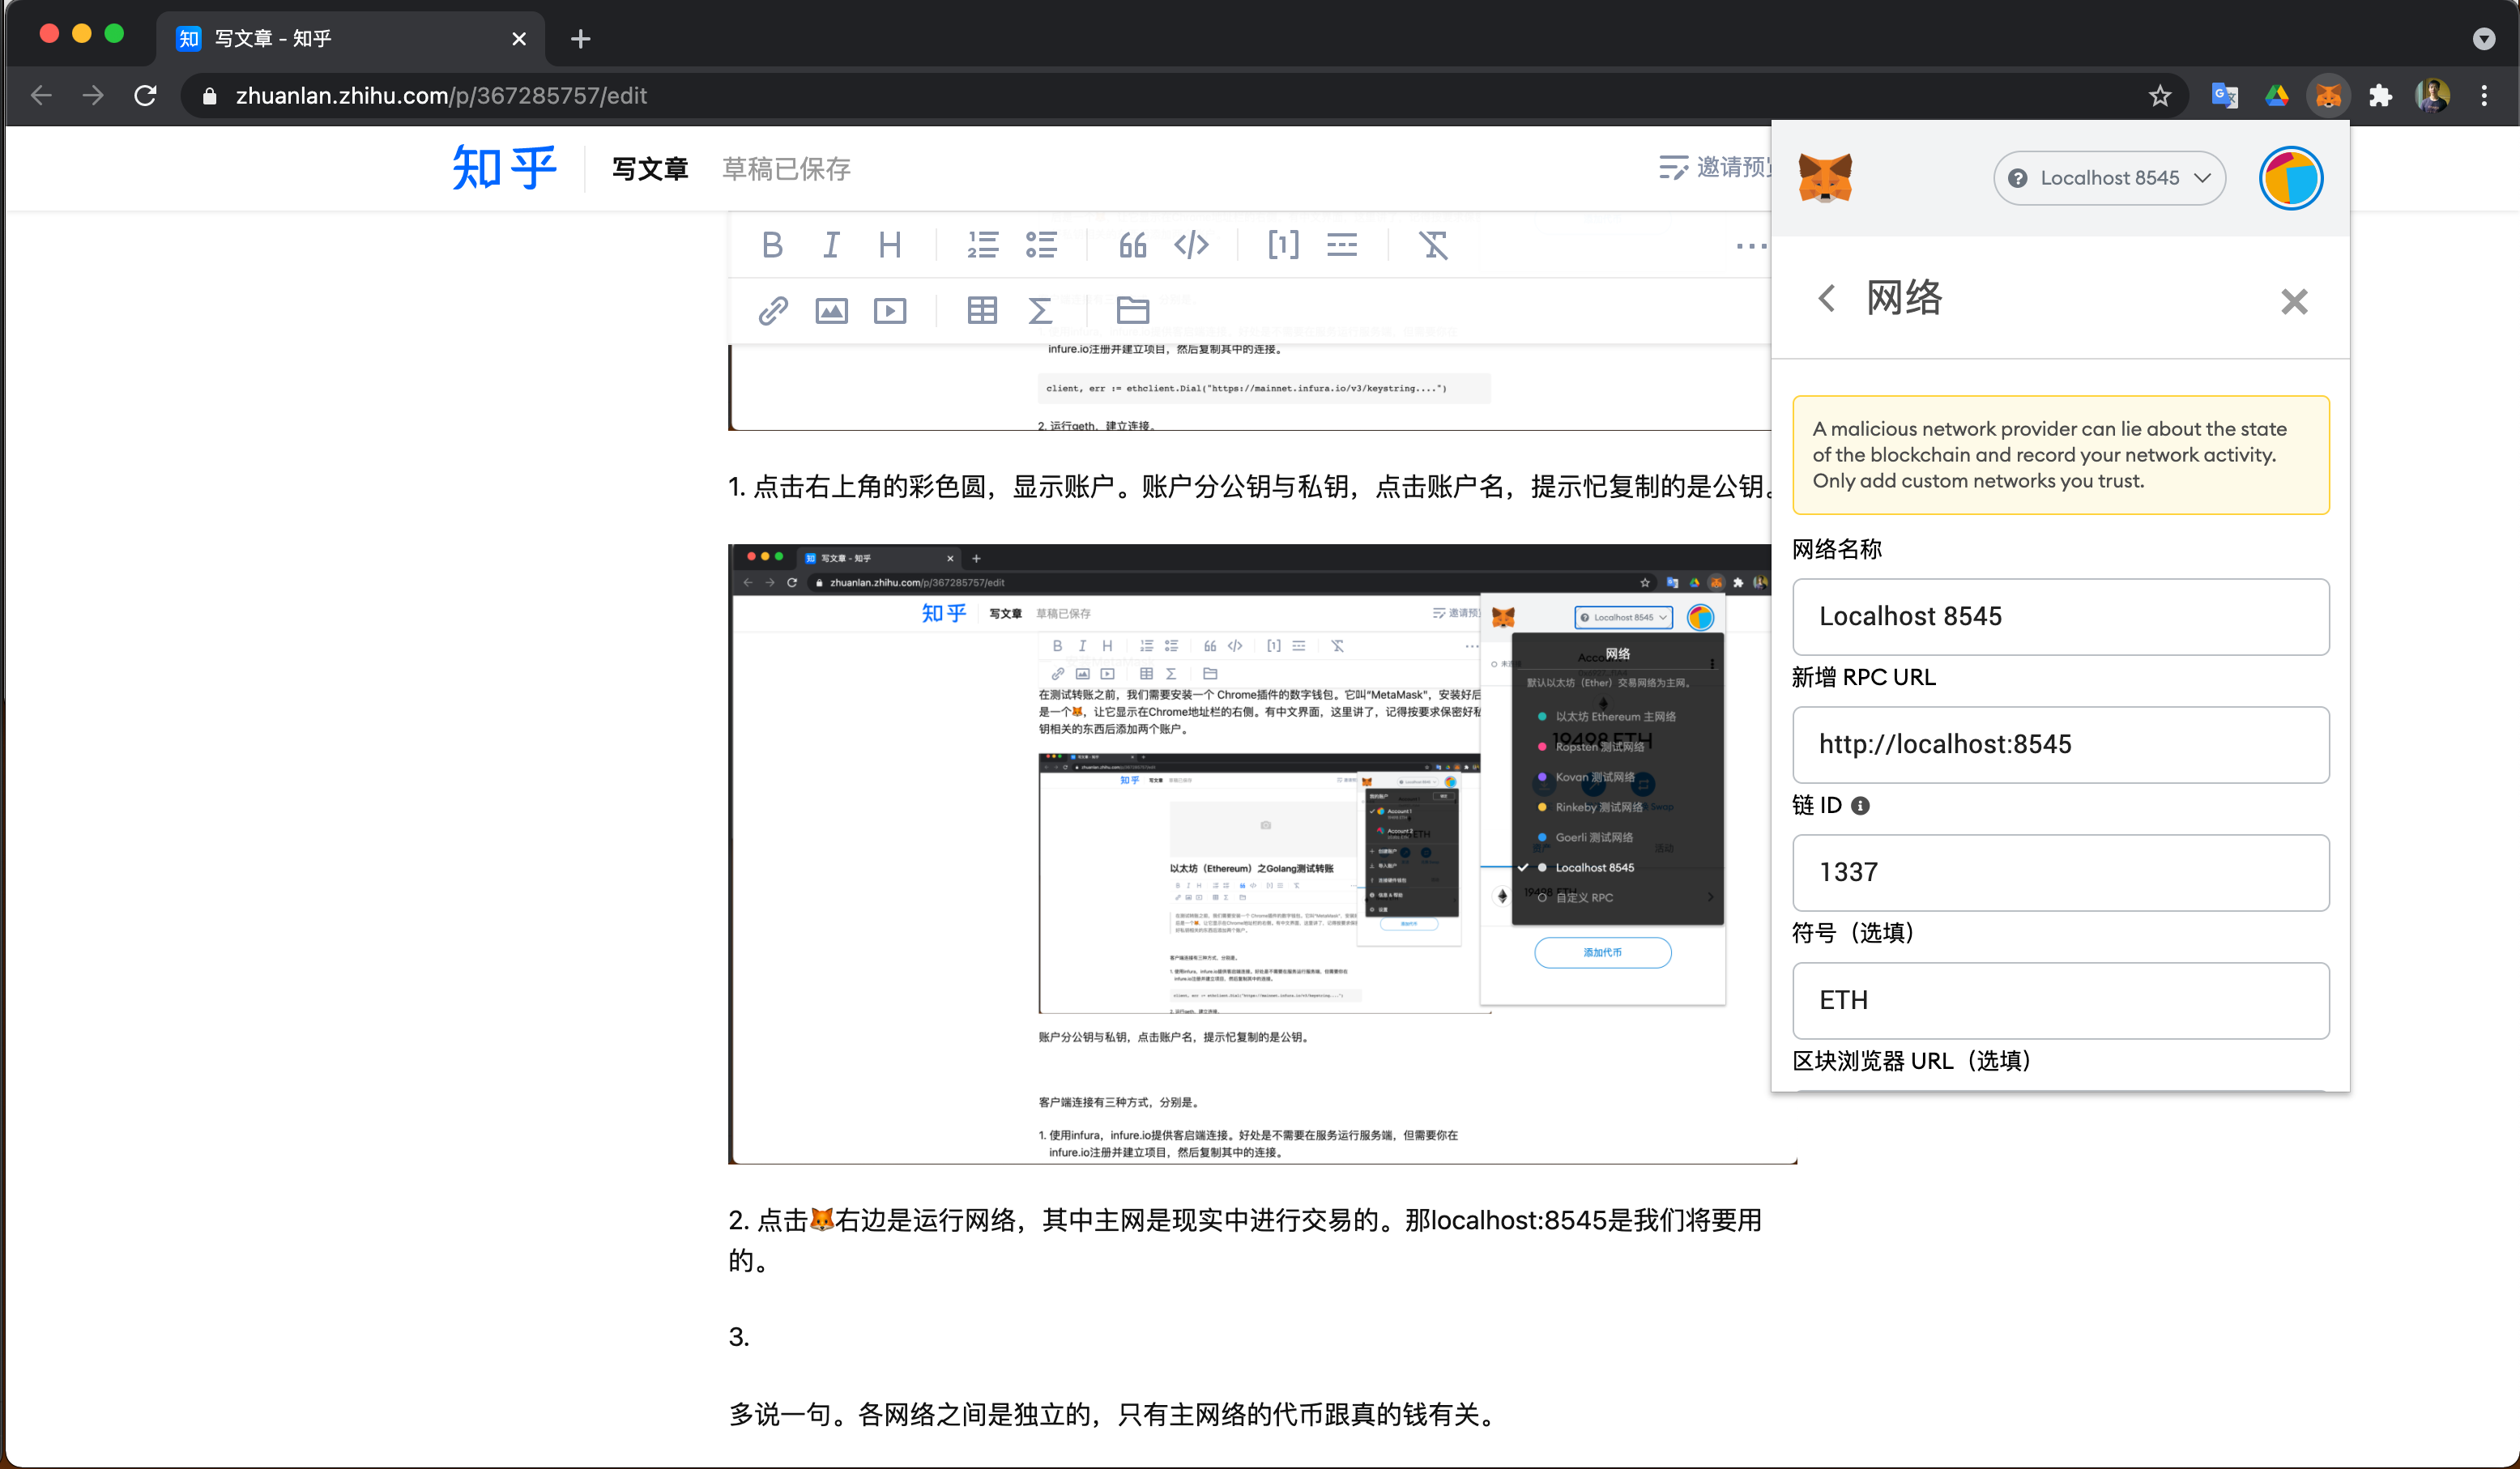Go back from the 网络 settings page
This screenshot has width=2520, height=1469.
pyautogui.click(x=1826, y=298)
